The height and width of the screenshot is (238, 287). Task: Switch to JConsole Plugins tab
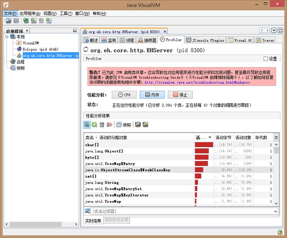205,40
